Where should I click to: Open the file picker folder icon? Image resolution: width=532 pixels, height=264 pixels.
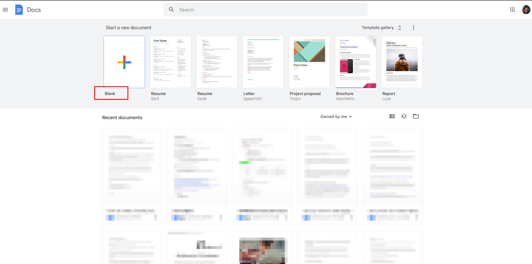coord(416,116)
